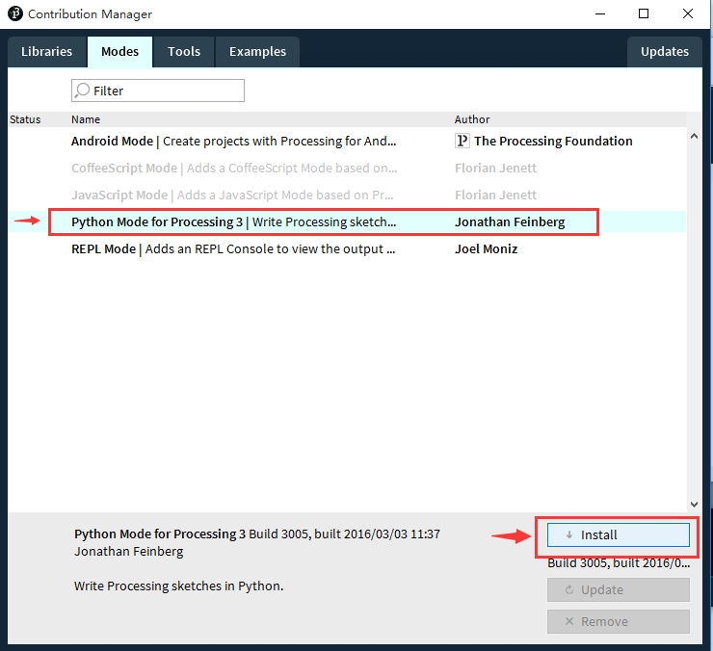
Task: Select the REPL Mode row
Action: click(347, 249)
